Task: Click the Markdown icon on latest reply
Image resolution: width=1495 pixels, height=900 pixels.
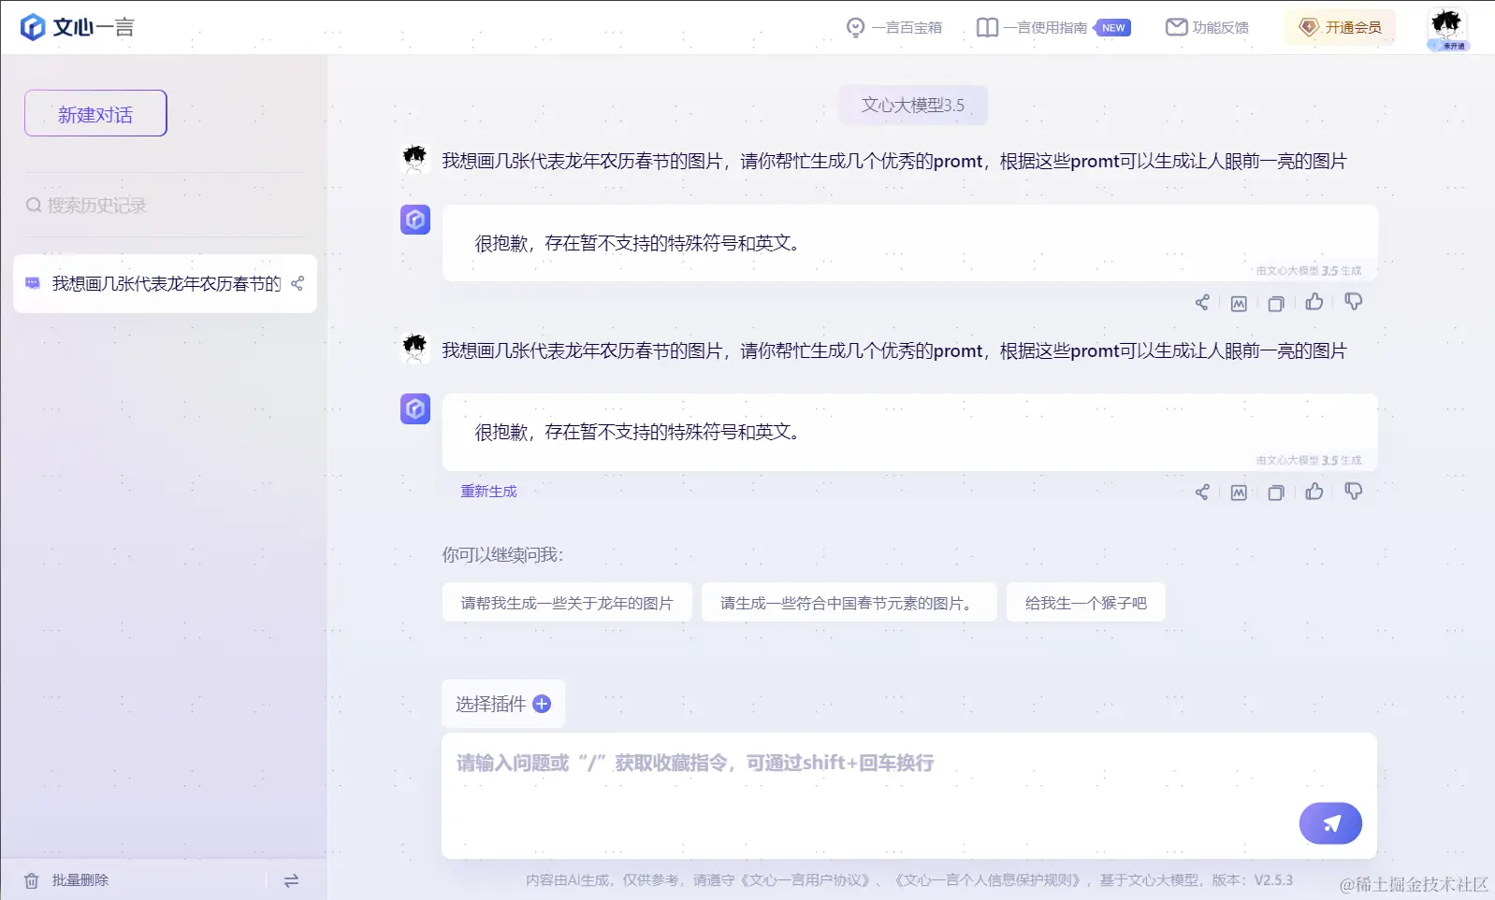Action: (x=1239, y=493)
